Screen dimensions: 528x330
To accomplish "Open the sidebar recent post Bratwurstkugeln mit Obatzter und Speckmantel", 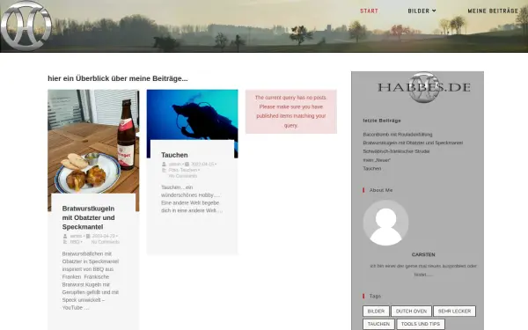I will coord(413,143).
